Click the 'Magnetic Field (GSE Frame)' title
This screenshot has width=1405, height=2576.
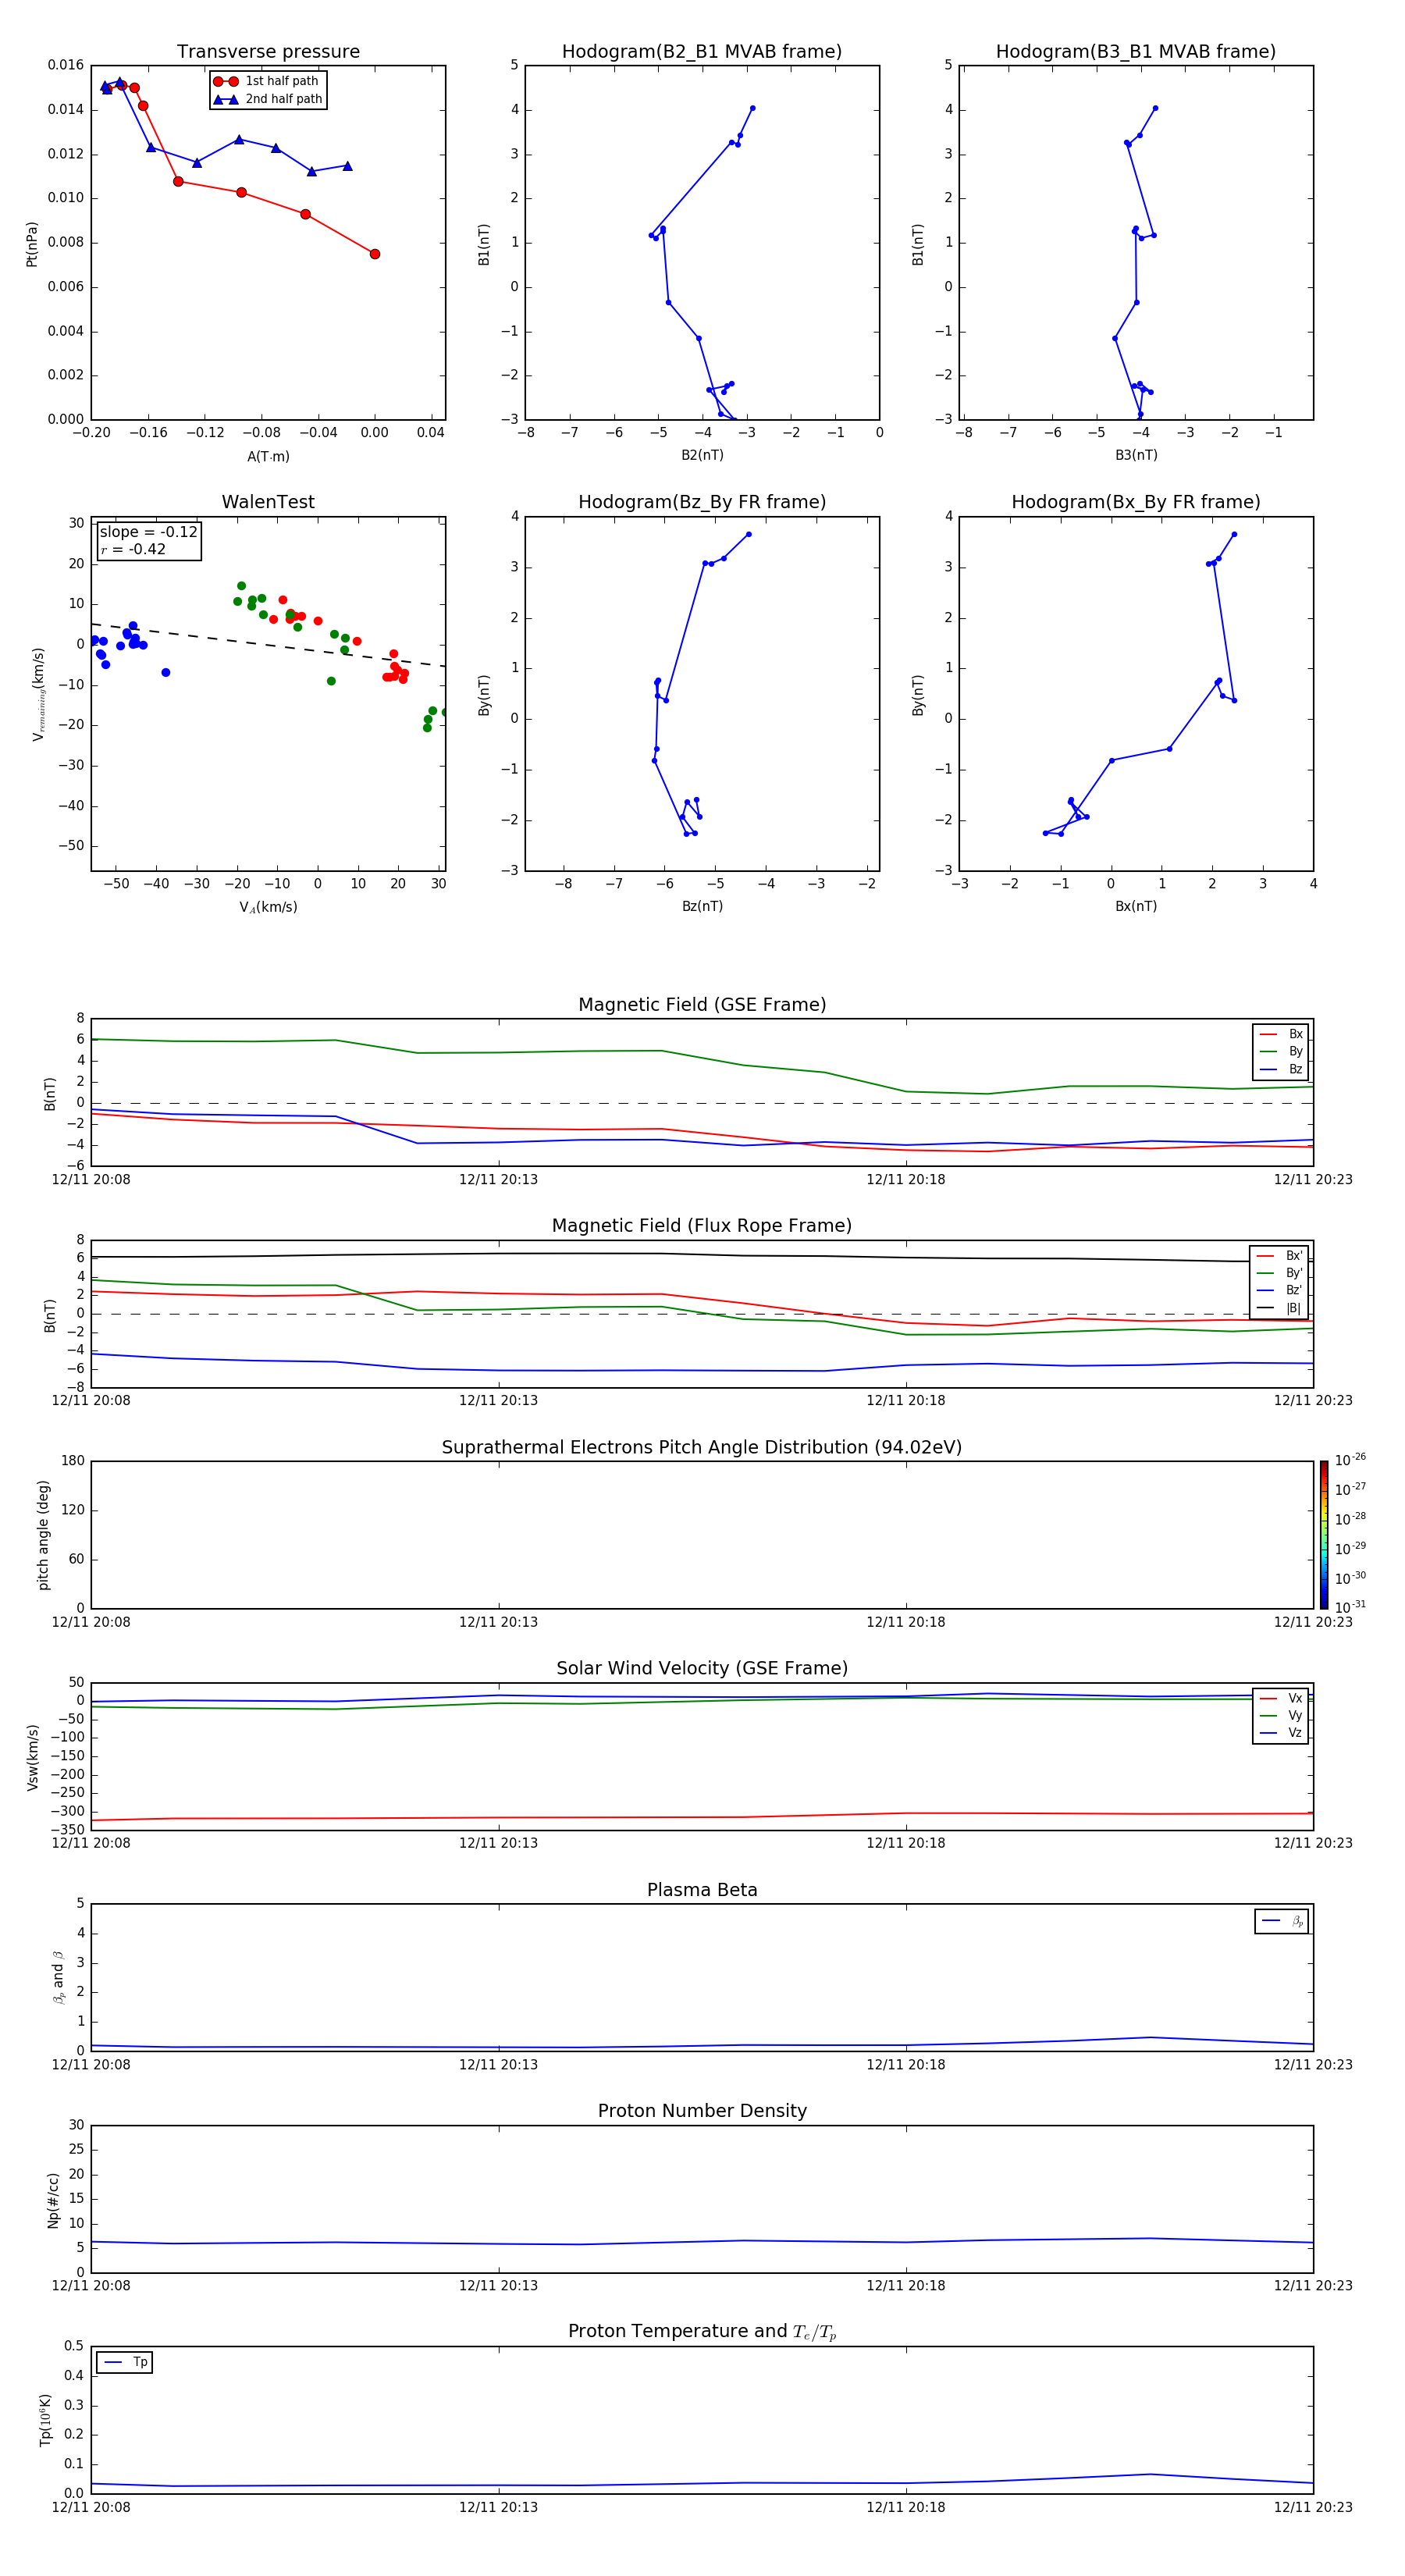tap(702, 1004)
